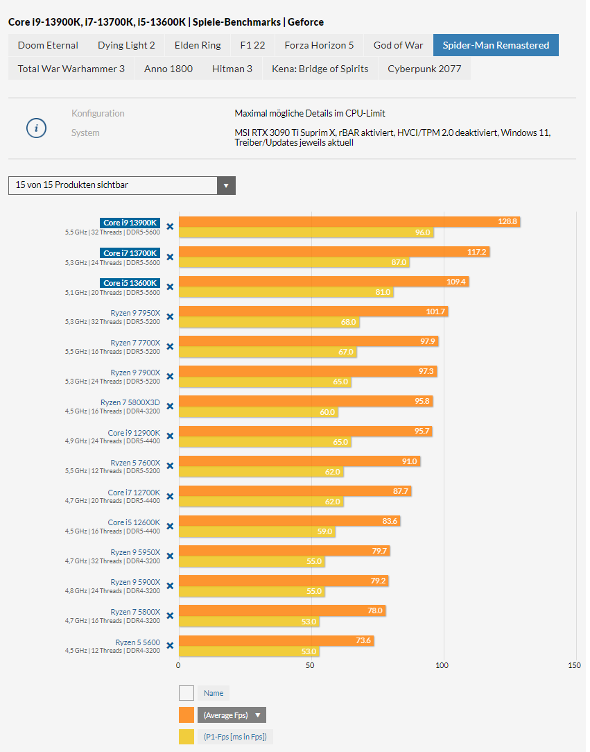
Task: Click the 73.6 average fps bar
Action: (277, 641)
